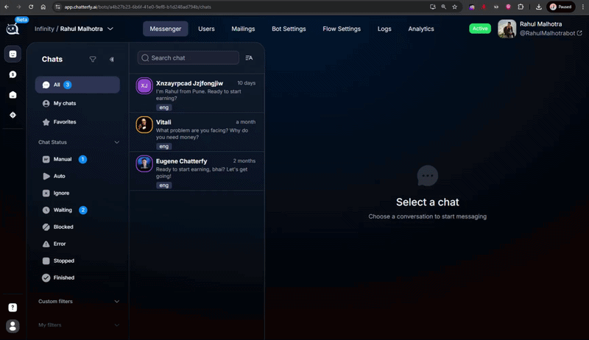Image resolution: width=589 pixels, height=340 pixels.
Task: Open the Vitali chat
Action: [x=197, y=132]
